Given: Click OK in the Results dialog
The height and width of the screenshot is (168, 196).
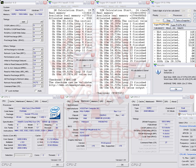Looking at the screenshot, I should click(176, 89).
